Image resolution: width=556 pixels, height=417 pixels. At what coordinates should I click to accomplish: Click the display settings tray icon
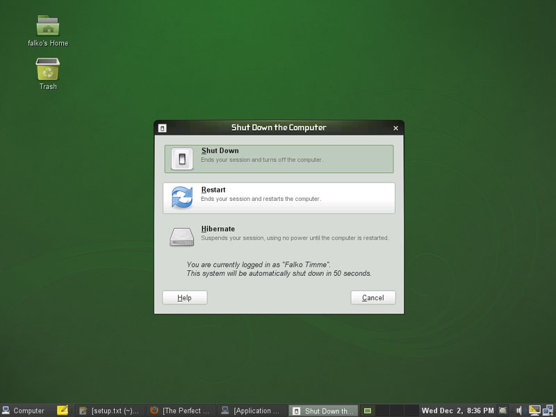(x=534, y=411)
